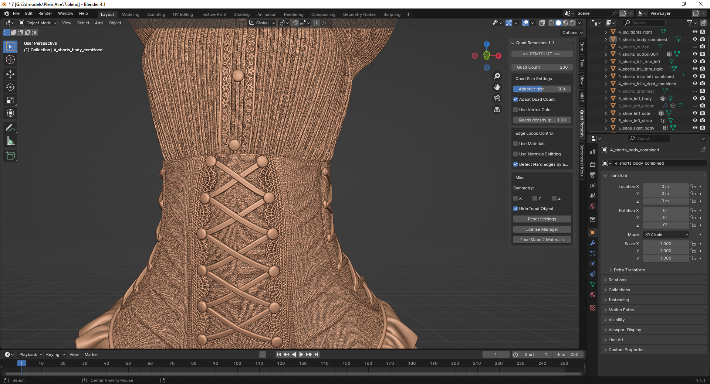Select the Move tool in the toolbar

click(10, 74)
